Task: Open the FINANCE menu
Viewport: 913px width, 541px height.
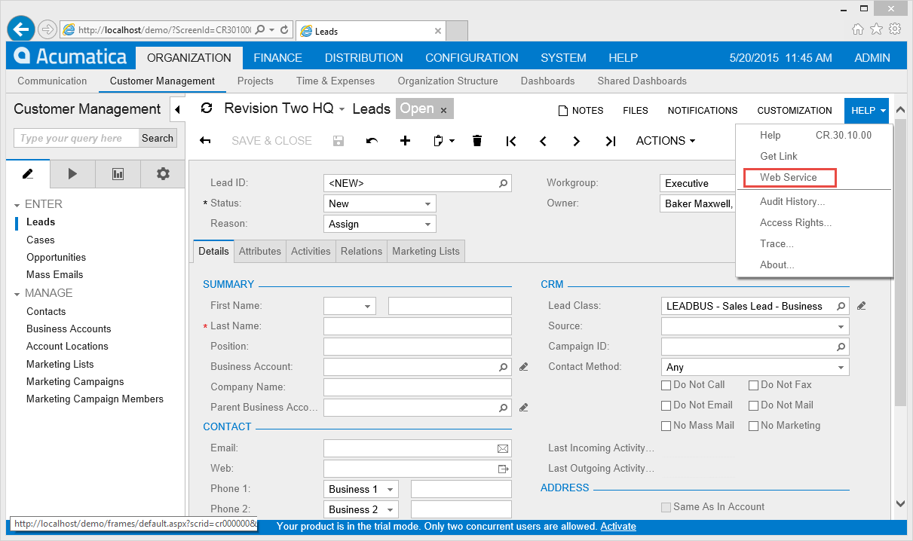Action: [277, 57]
